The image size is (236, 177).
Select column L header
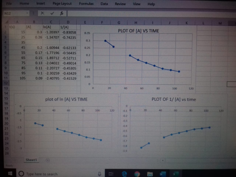(203, 23)
